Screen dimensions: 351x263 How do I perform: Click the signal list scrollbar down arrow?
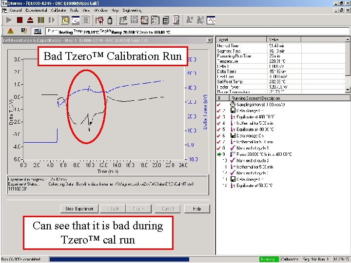click(x=348, y=90)
